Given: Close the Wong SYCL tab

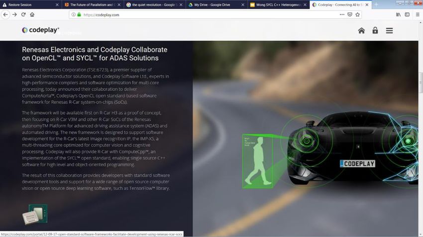Looking at the screenshot, I should click(x=305, y=5).
